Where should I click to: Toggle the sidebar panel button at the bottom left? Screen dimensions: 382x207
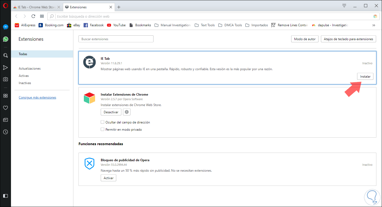5,196
